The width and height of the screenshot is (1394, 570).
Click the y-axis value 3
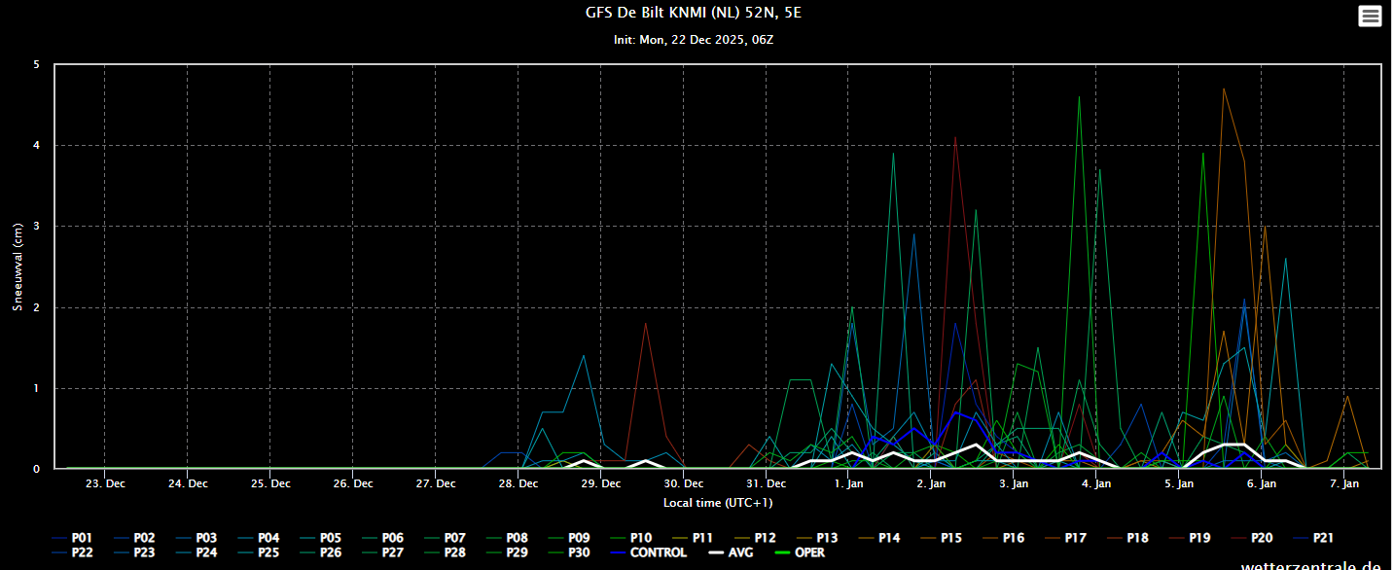click(x=36, y=227)
